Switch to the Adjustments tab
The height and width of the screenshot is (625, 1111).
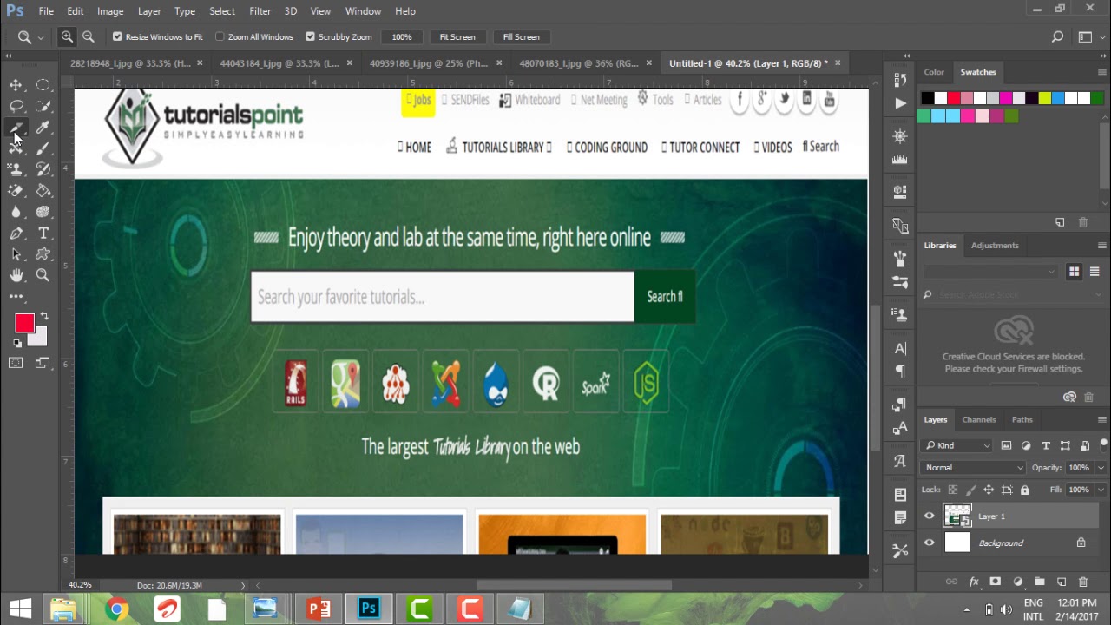point(995,246)
